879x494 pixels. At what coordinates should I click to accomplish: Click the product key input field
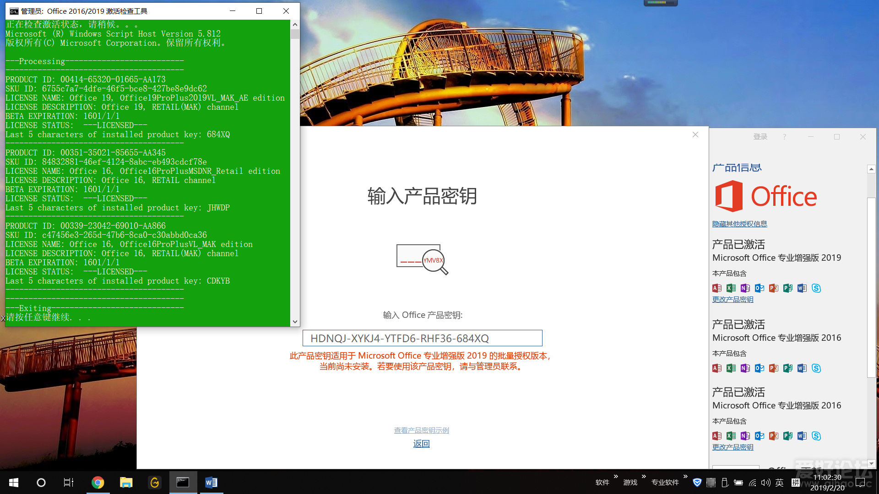[x=422, y=338]
